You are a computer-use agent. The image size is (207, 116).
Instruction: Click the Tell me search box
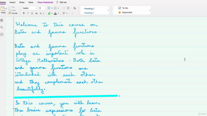pyautogui.click(x=63, y=2)
